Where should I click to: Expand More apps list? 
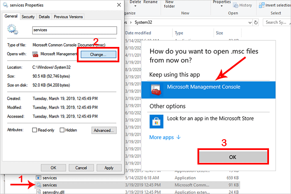coord(165,137)
